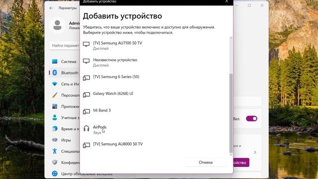Screen dimensions: 318x179
Task: Select the [TV] Samsung AU7100 50 TV device
Action: pos(155,45)
